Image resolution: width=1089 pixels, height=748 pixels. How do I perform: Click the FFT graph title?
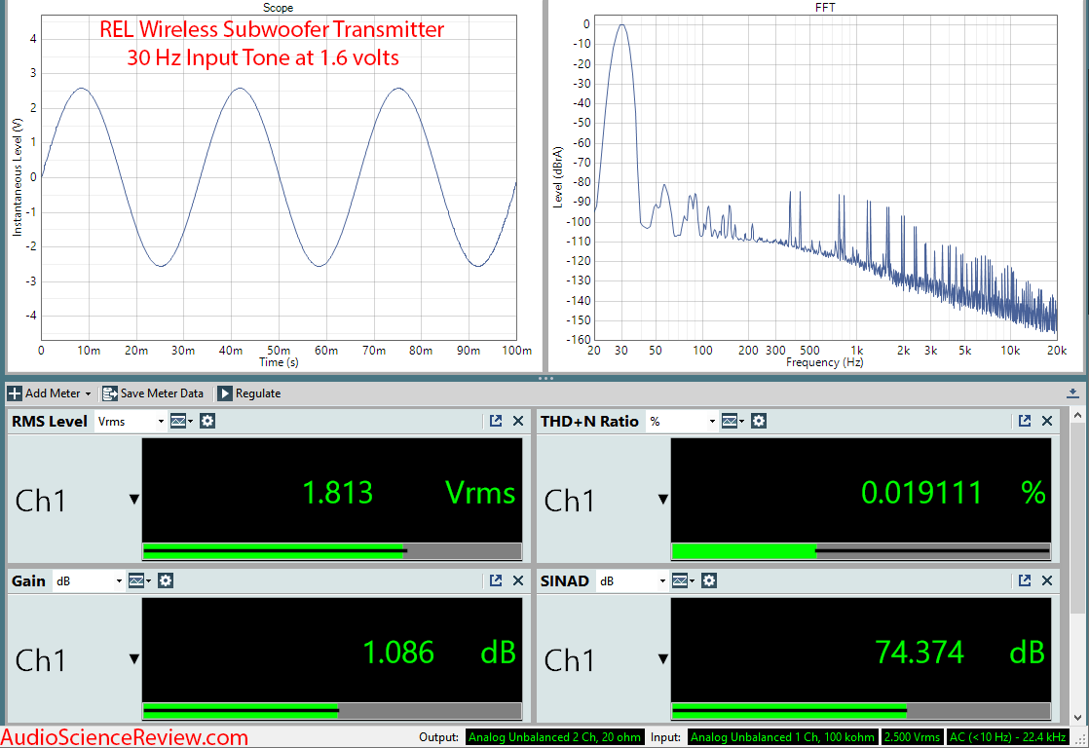(825, 8)
